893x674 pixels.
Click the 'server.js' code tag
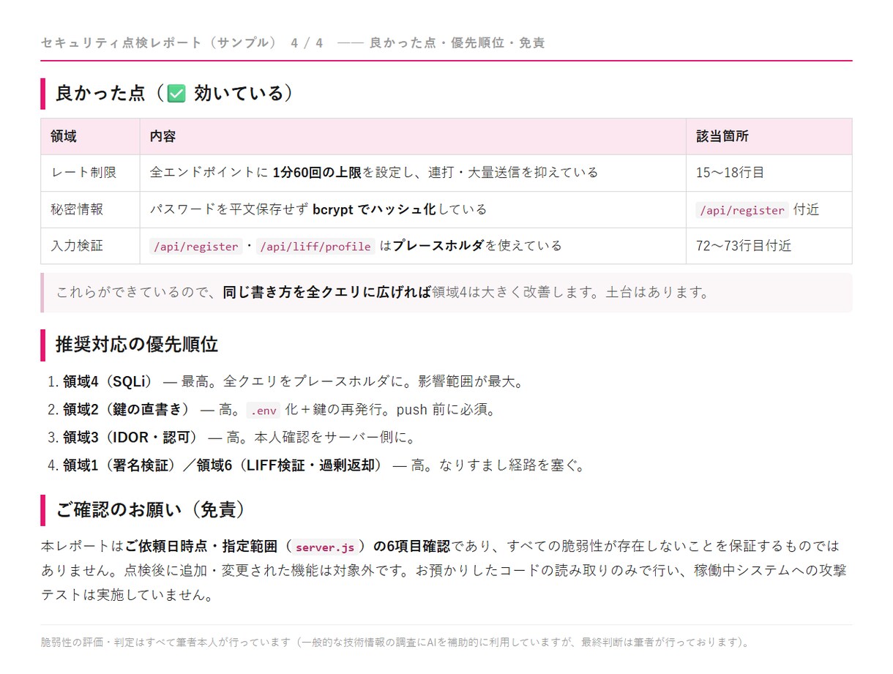click(325, 547)
